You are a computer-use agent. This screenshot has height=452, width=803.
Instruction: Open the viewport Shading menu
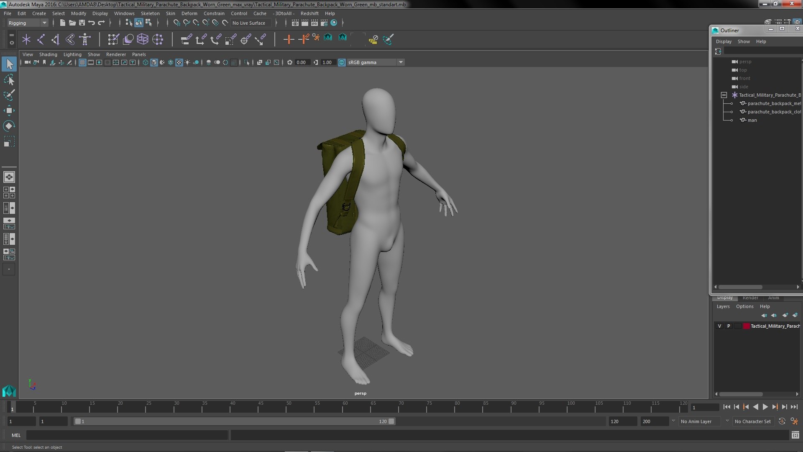pyautogui.click(x=48, y=54)
